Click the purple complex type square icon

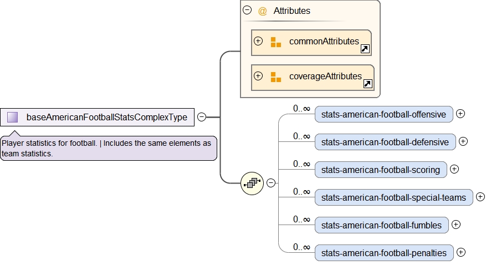[x=13, y=118]
